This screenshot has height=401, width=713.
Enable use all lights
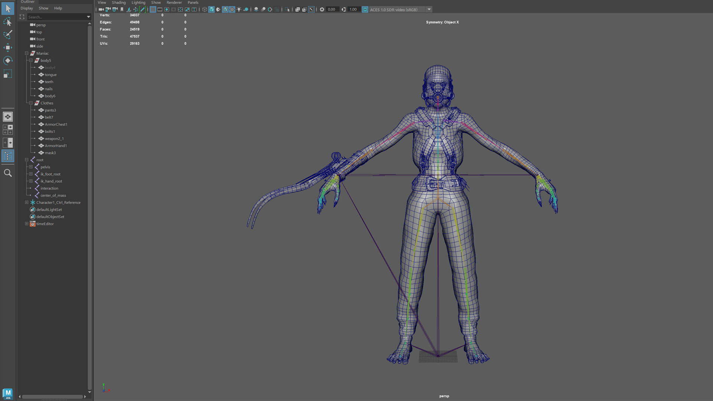(239, 9)
